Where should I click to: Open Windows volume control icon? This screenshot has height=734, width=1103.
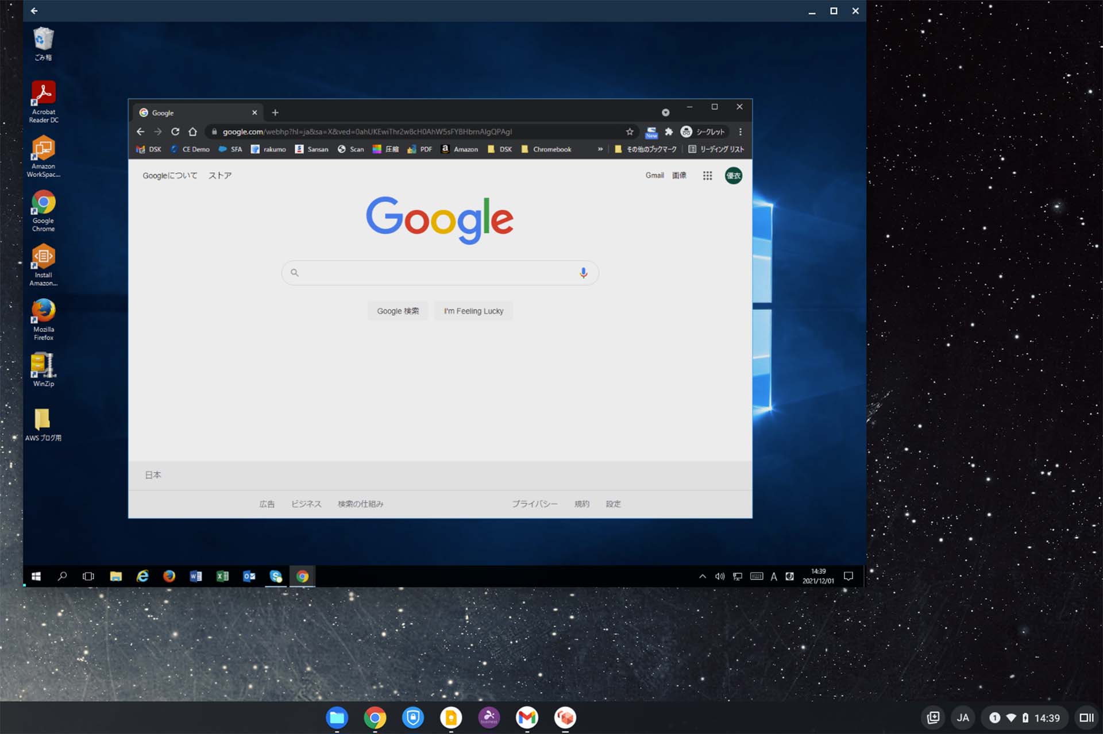(720, 576)
